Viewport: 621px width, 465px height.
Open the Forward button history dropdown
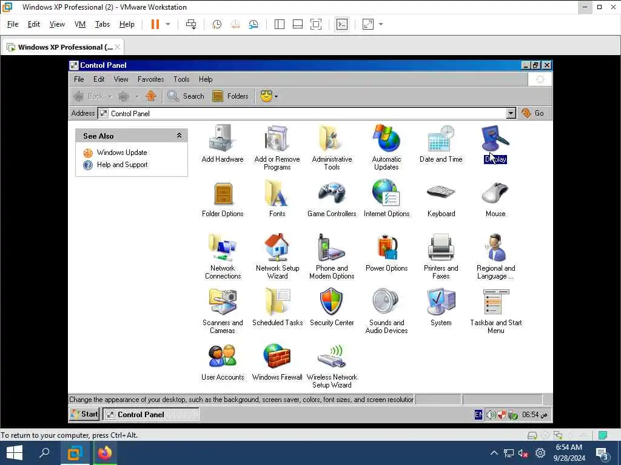tap(138, 96)
